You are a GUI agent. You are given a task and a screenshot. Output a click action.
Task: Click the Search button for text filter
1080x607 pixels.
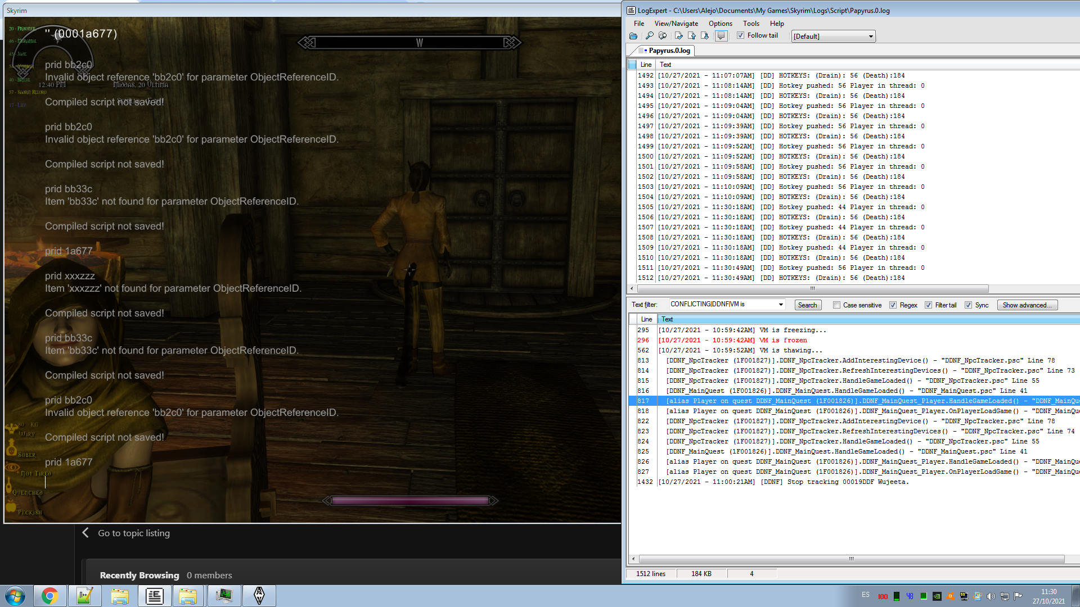click(808, 305)
